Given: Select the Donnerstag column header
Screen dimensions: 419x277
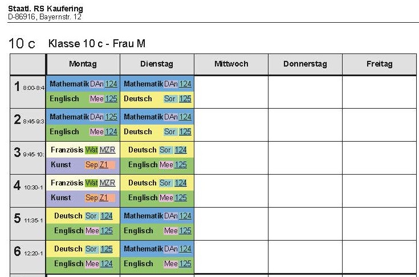Looking at the screenshot, I should pyautogui.click(x=305, y=64).
